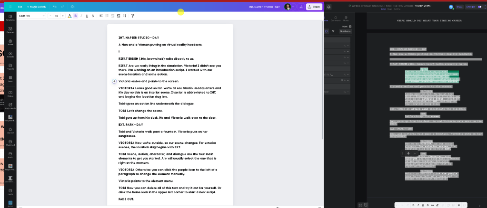Screen dimensions: 487x208
Task: Open the Videos sidebar tab
Action: tap(10, 94)
